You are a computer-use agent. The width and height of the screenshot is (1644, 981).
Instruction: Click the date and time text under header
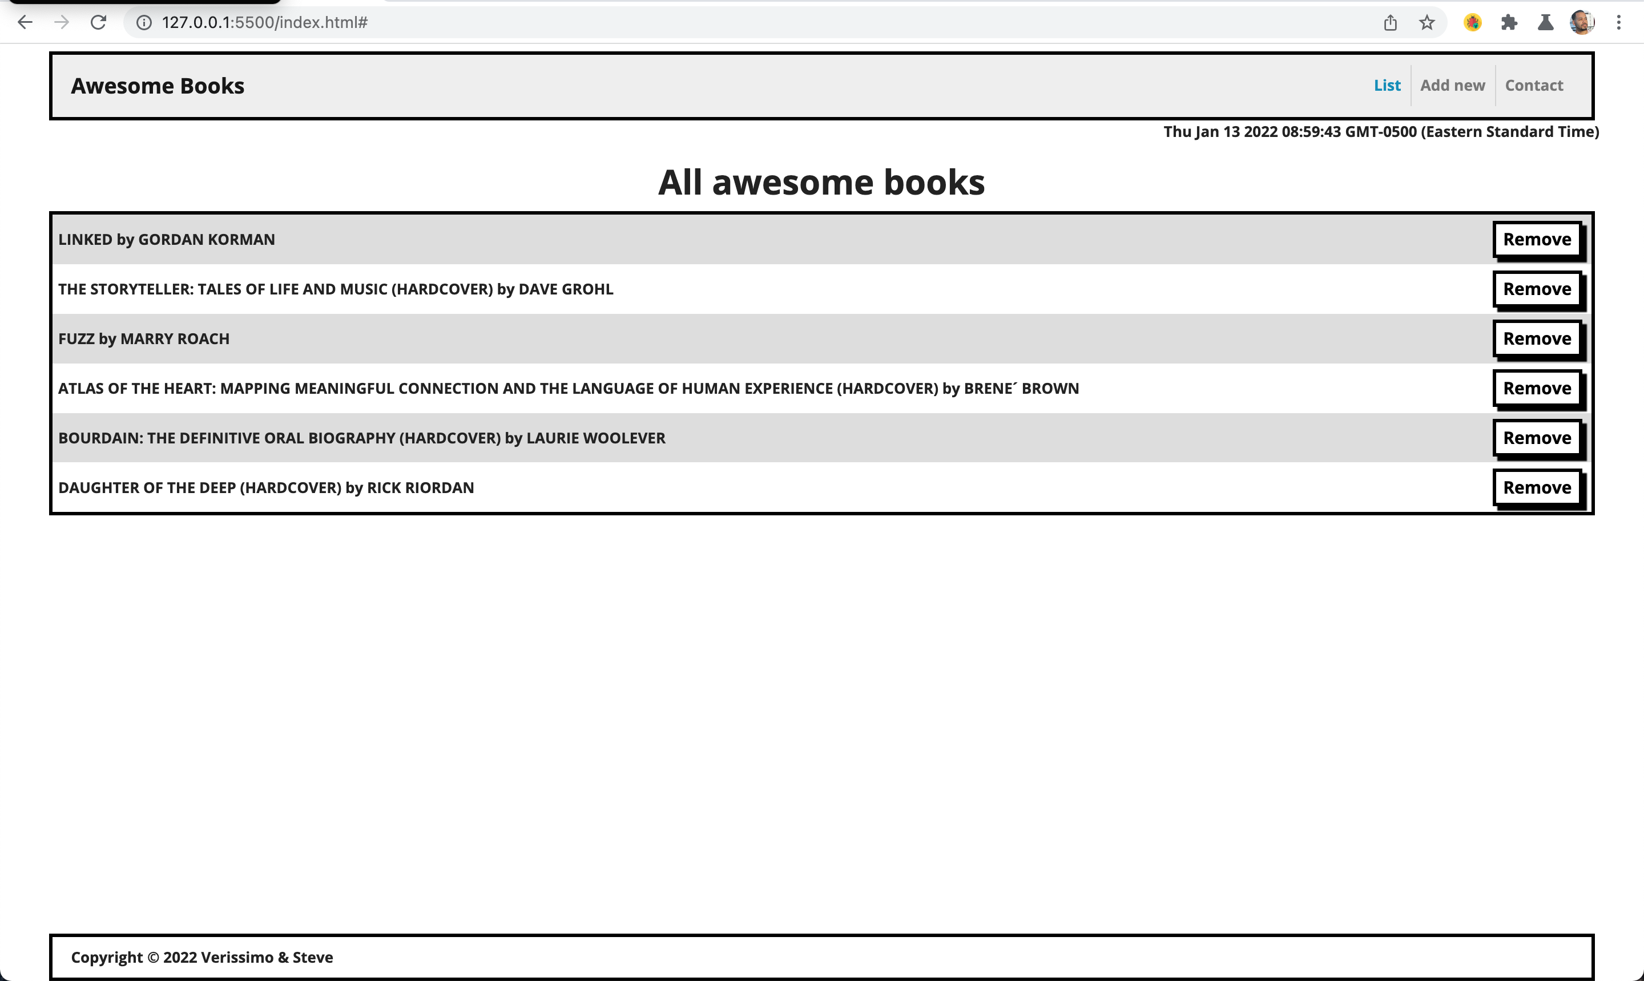[1381, 132]
